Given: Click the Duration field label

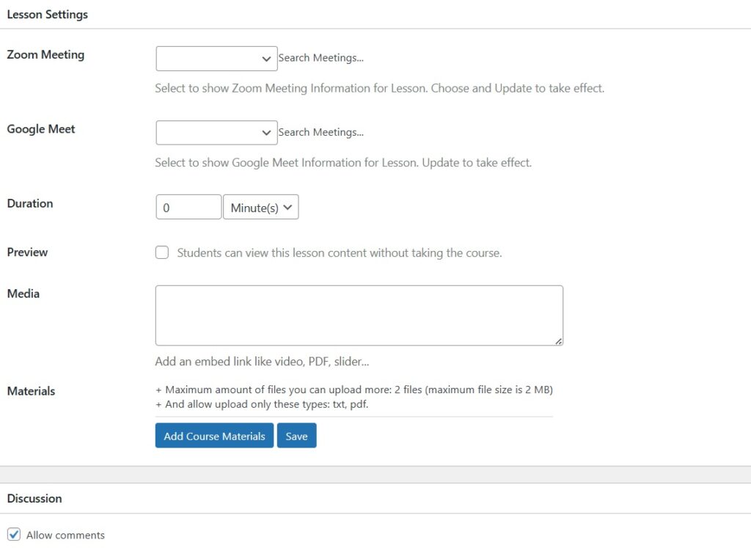Looking at the screenshot, I should pyautogui.click(x=30, y=204).
